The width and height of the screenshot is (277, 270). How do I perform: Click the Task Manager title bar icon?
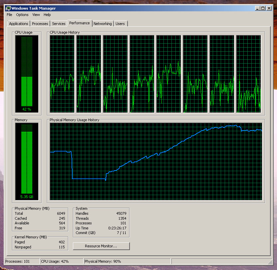[8, 8]
